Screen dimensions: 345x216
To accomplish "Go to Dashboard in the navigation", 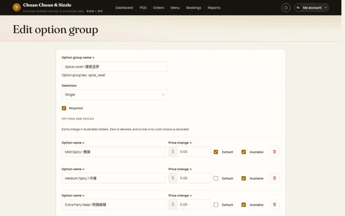I will click(x=124, y=8).
